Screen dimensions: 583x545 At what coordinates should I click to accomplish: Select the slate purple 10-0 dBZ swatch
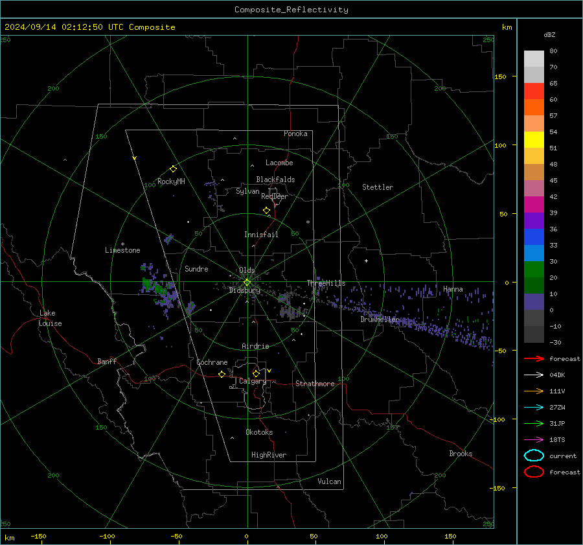(534, 302)
